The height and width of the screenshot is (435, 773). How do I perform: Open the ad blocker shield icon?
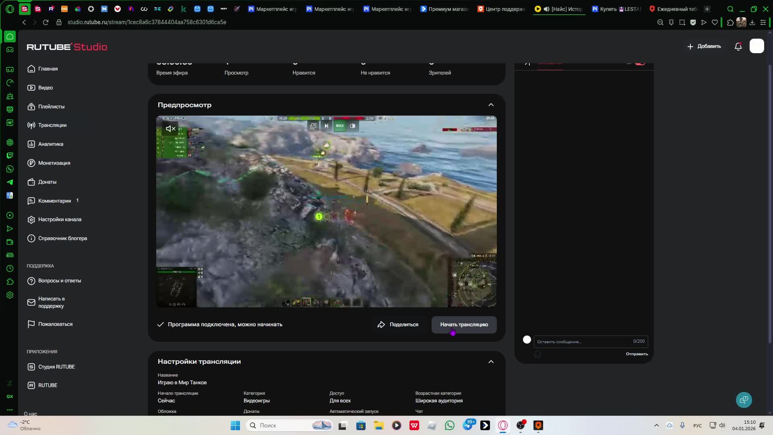693,23
